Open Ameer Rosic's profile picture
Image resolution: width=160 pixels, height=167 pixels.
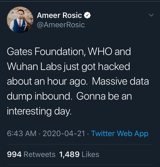20,20
